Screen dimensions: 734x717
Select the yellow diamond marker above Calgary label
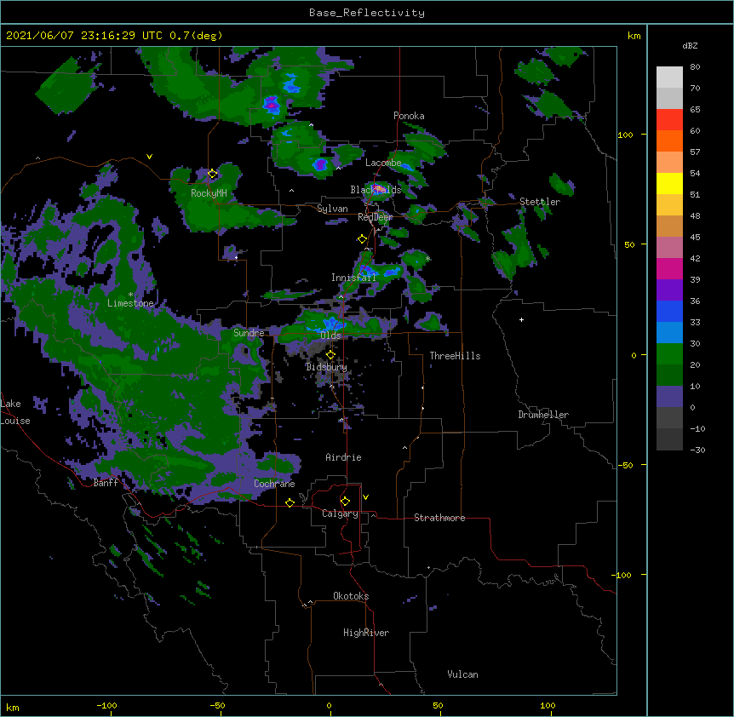click(345, 502)
